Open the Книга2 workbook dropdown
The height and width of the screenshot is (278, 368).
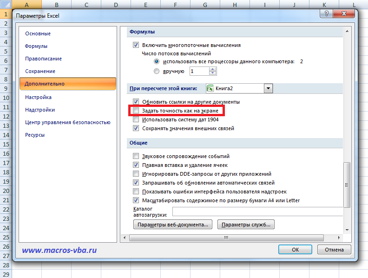pyautogui.click(x=268, y=88)
